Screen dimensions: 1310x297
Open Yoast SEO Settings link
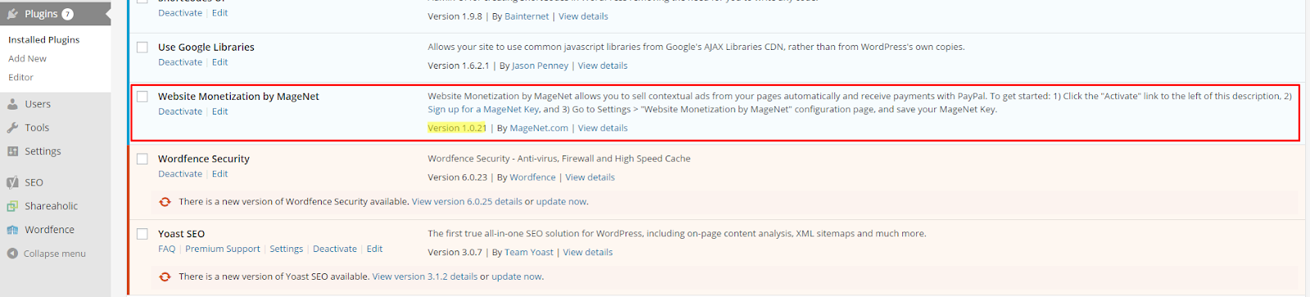pos(287,249)
